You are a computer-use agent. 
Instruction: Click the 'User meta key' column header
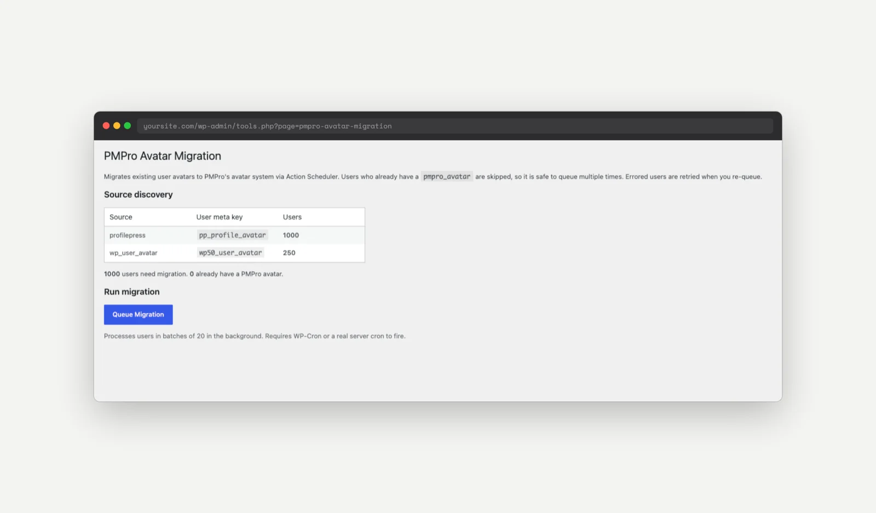tap(219, 217)
